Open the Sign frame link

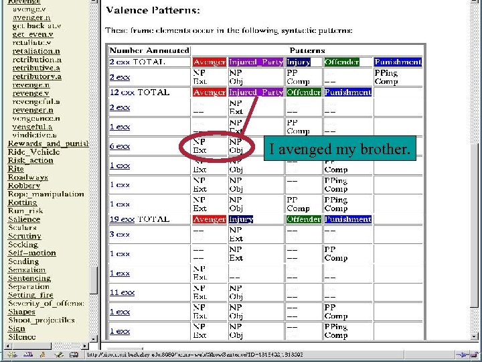click(16, 328)
